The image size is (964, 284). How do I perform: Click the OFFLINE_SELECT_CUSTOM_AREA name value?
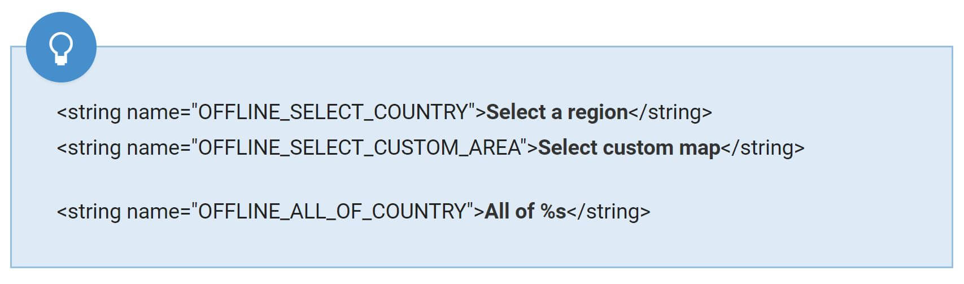(359, 148)
